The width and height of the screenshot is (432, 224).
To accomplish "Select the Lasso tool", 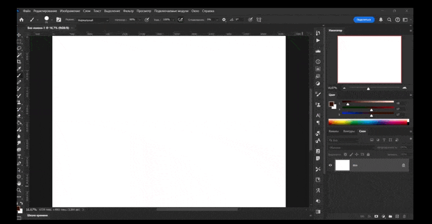I will (19, 48).
